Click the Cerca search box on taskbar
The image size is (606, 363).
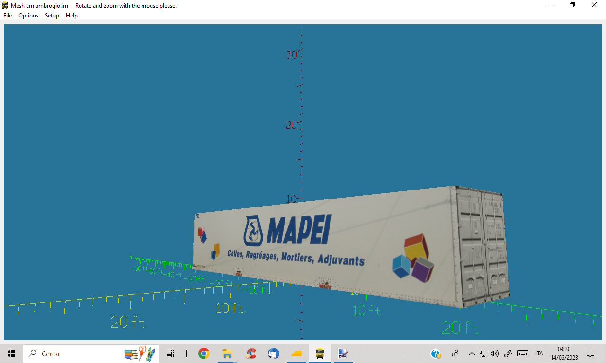[91, 354]
